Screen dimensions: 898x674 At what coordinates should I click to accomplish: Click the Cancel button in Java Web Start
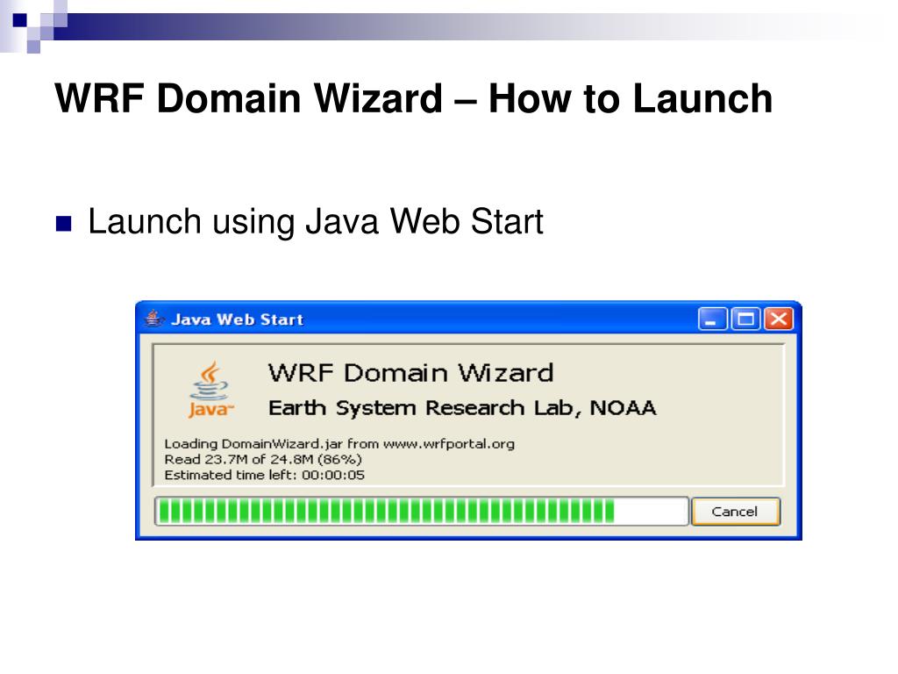click(736, 512)
